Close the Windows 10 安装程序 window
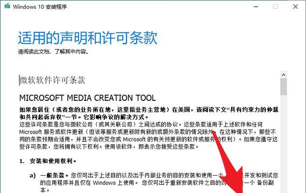Image resolution: width=306 pixels, height=193 pixels. [295, 7]
